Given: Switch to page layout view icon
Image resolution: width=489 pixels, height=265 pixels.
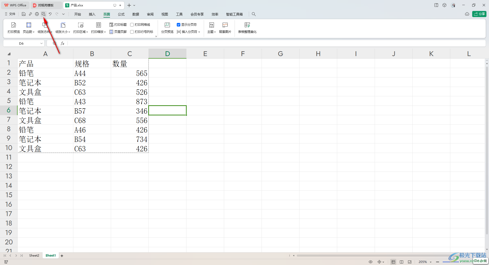Looking at the screenshot, I should (x=402, y=262).
